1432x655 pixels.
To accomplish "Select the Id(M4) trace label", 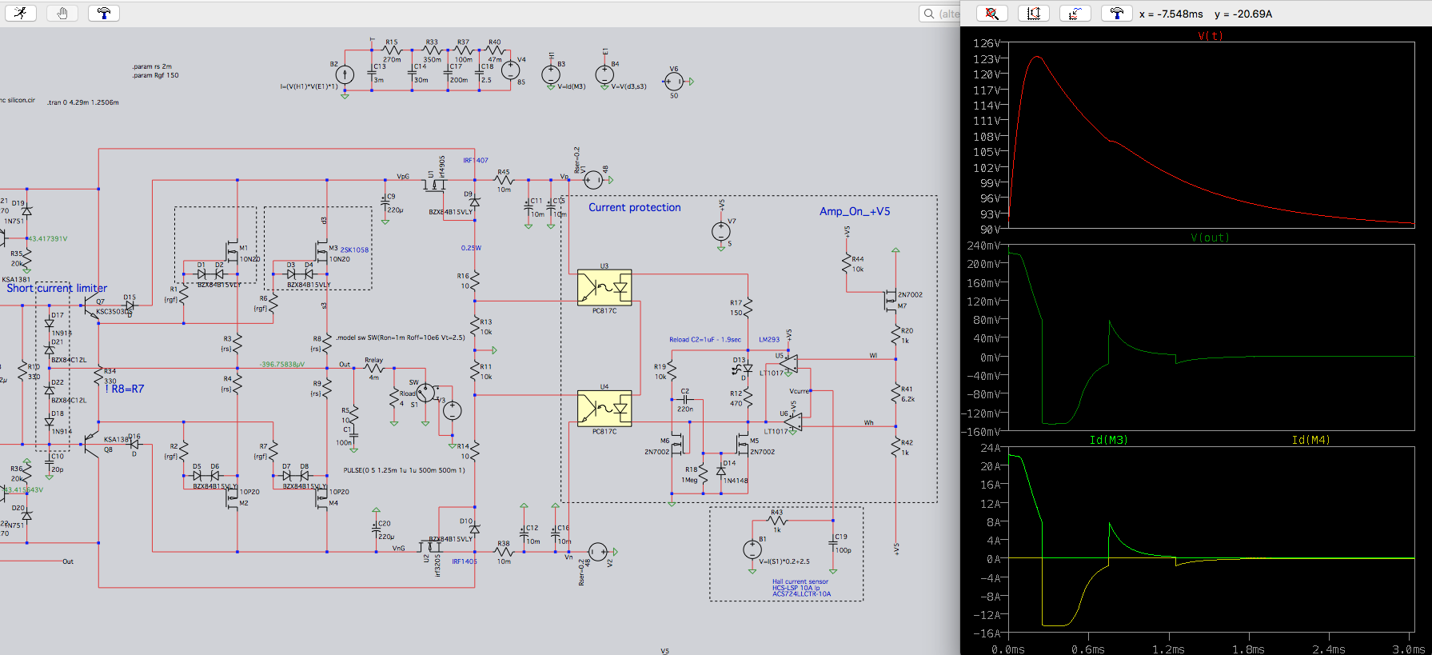I will (1311, 440).
